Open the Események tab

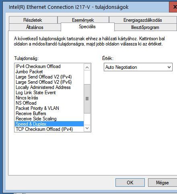pyautogui.click(x=83, y=20)
